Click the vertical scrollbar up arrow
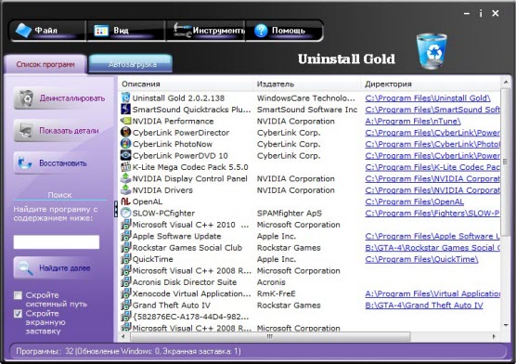Image resolution: width=516 pixels, height=364 pixels. pyautogui.click(x=506, y=82)
